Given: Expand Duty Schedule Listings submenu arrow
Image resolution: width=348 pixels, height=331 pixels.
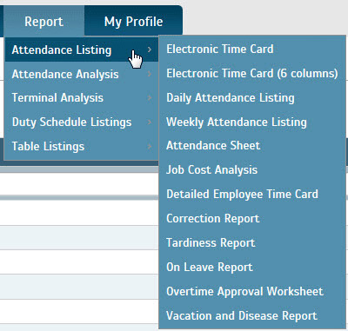Looking at the screenshot, I should 150,122.
